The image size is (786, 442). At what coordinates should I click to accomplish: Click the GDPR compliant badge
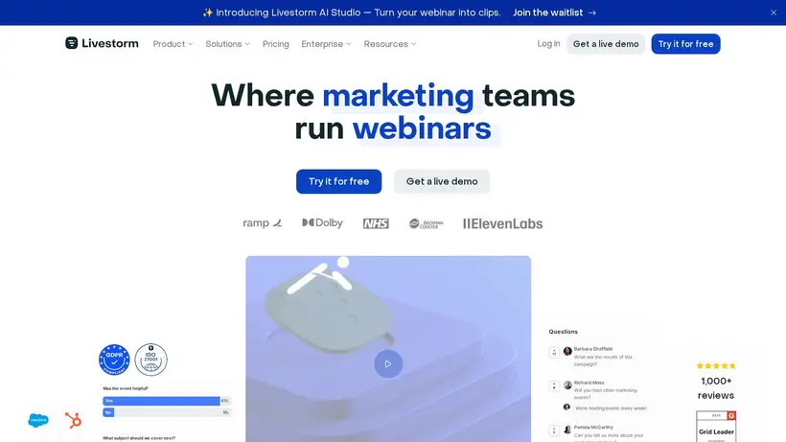(114, 360)
